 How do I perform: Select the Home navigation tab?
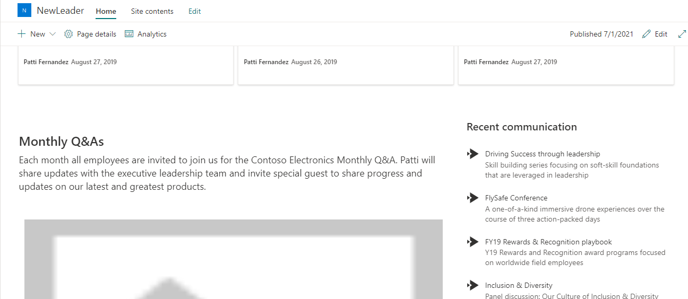tap(106, 11)
